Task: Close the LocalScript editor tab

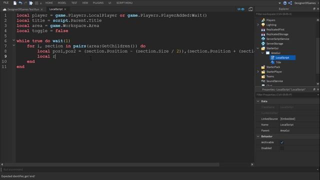Action: click(x=65, y=9)
